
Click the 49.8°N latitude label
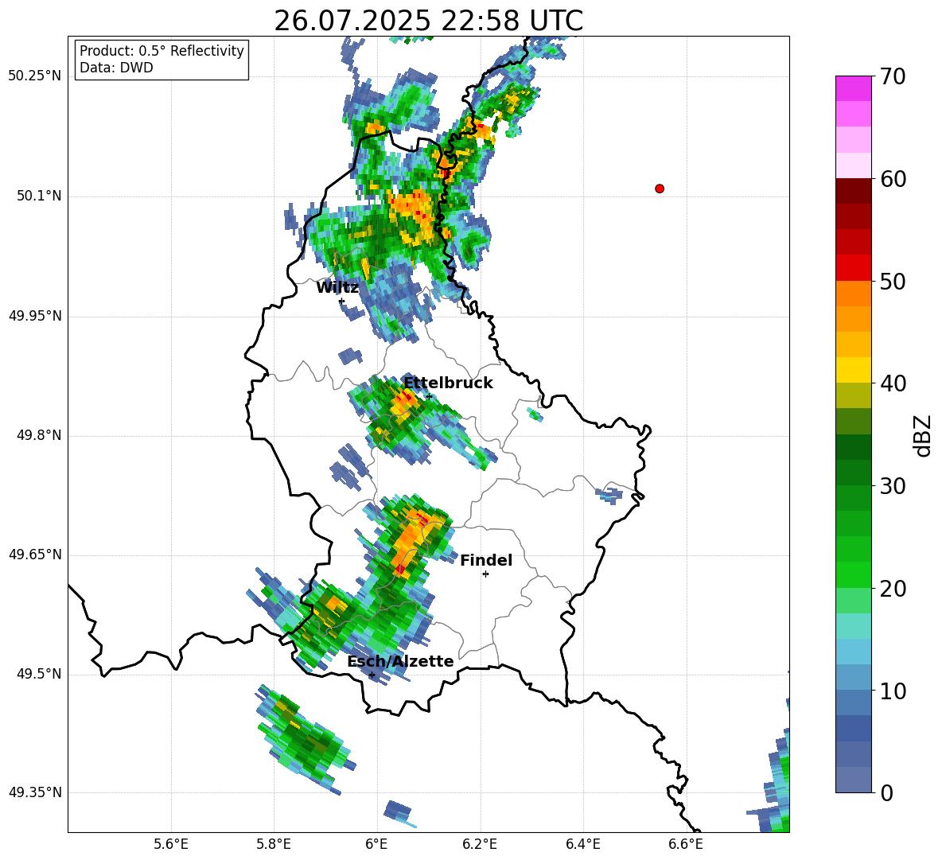click(39, 435)
